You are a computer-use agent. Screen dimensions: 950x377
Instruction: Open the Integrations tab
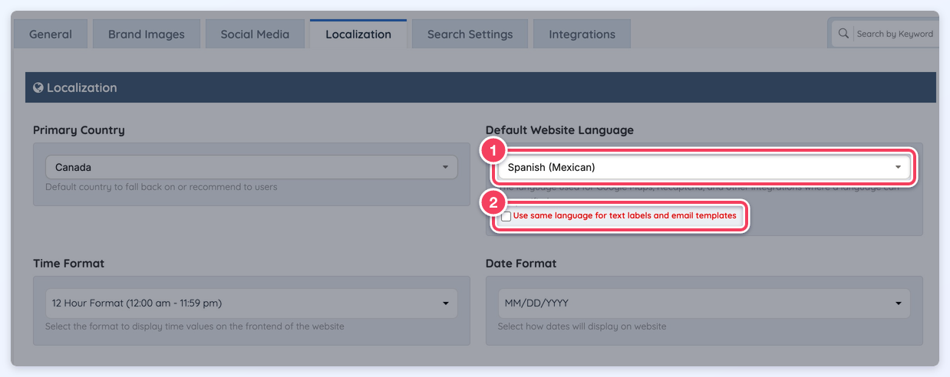pos(582,34)
